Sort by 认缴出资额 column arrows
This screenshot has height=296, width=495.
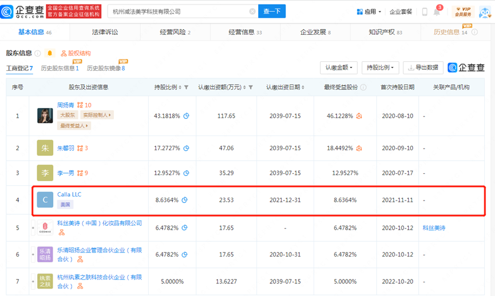244,87
